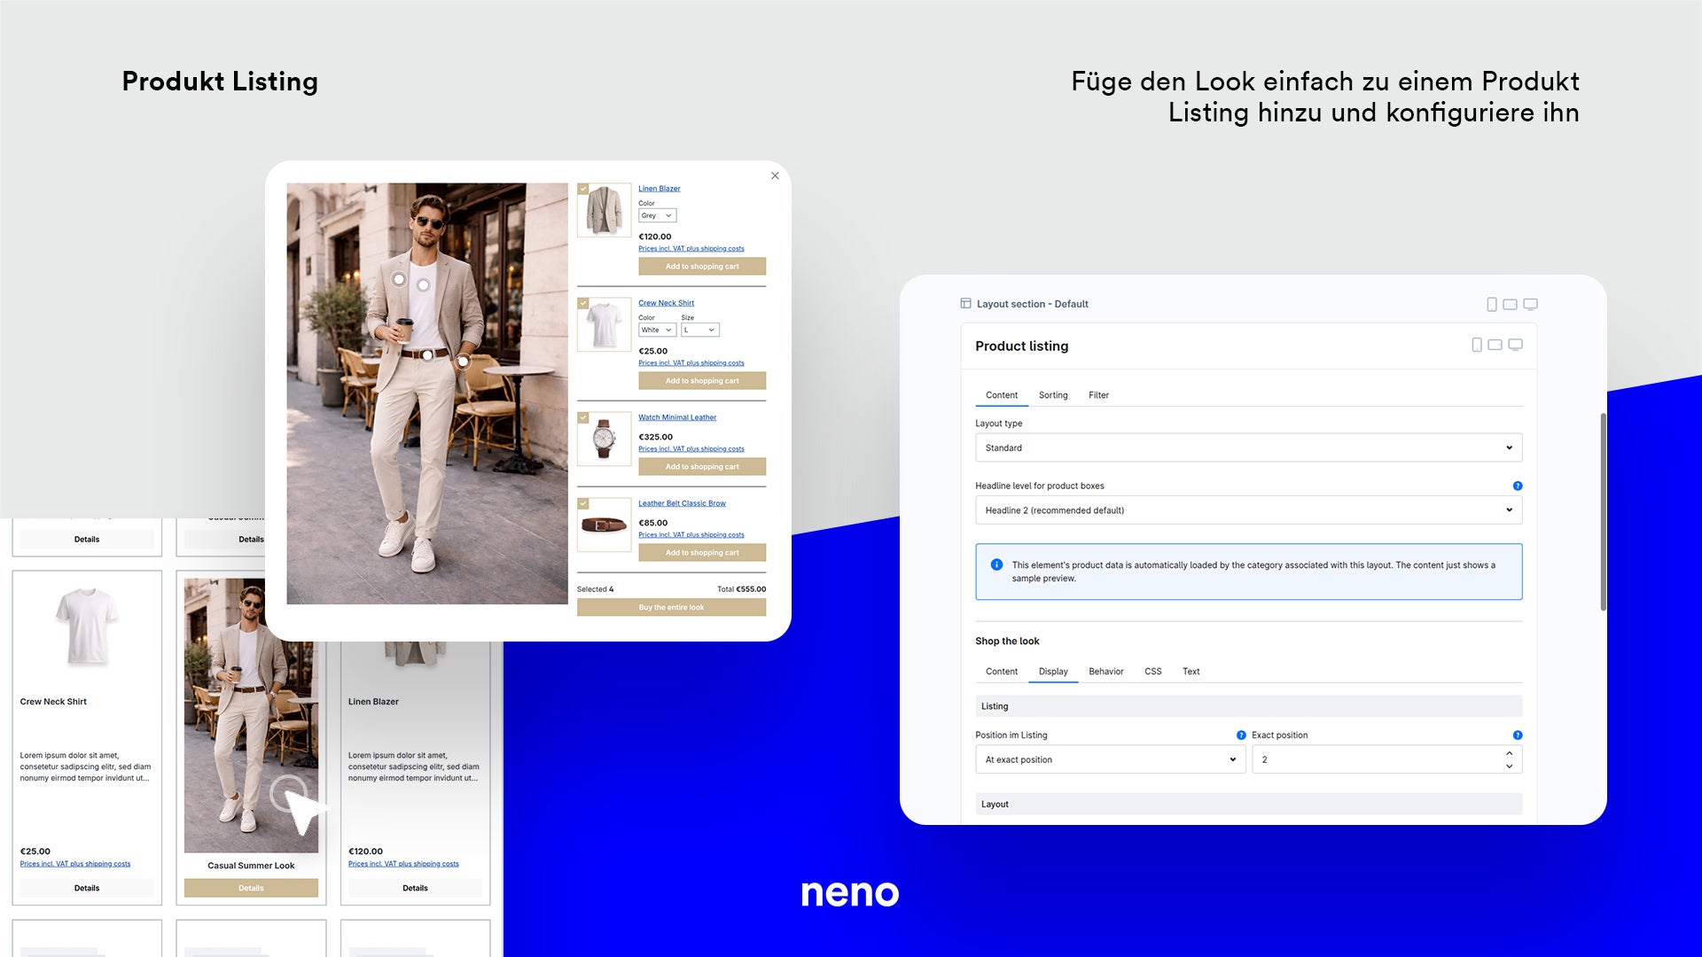Click Linen Blazer thumbnail in popup

tap(605, 210)
